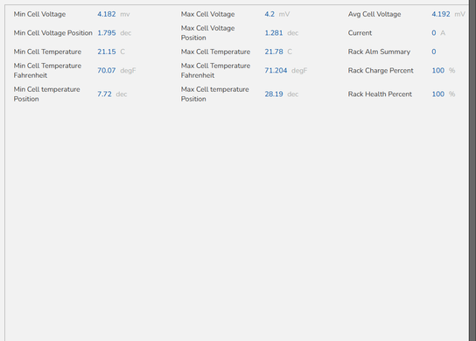This screenshot has height=341, width=476.
Task: Click Min Cell Voltage Position value 1.795
Action: pyautogui.click(x=107, y=33)
